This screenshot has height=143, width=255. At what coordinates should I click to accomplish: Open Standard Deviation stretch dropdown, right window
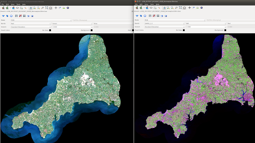point(165,27)
